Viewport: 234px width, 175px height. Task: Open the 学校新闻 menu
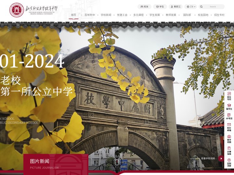coord(106,15)
